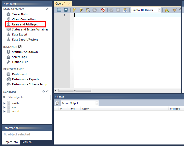Click the Server Status play icon
The height and width of the screenshot is (146, 184).
pyautogui.click(x=8, y=14)
